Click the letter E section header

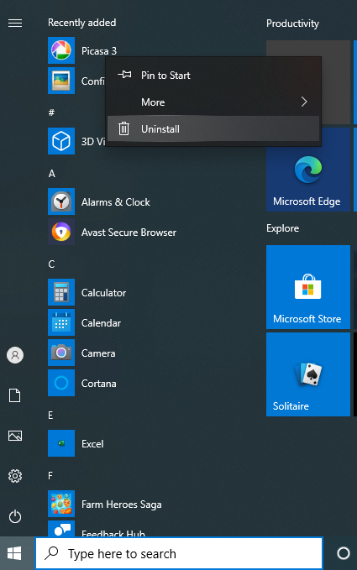(50, 416)
